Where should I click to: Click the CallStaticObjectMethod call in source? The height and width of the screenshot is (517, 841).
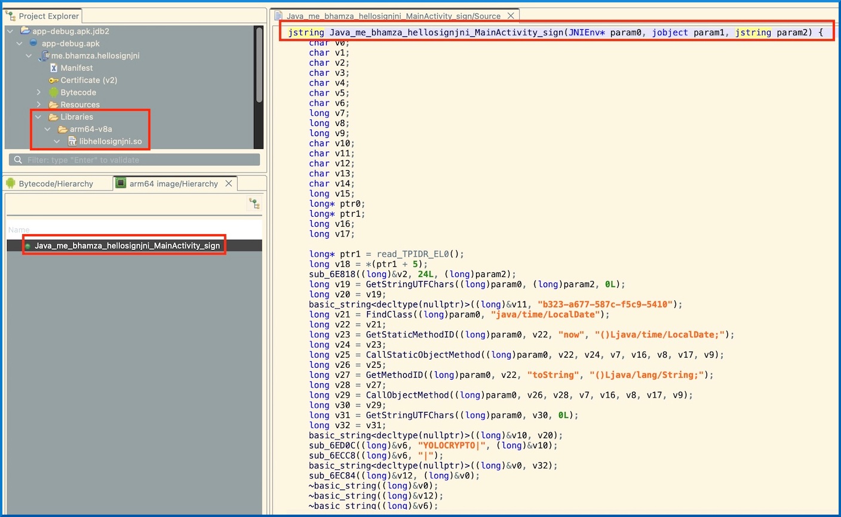coord(423,355)
